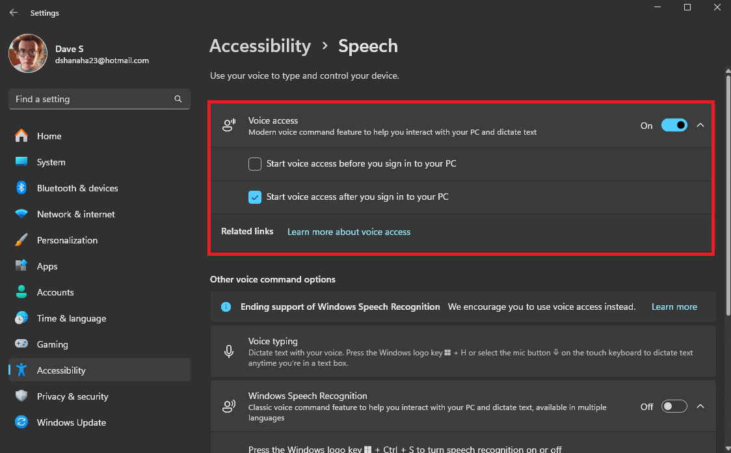Open Bluetooth & devices via its icon

click(x=21, y=187)
